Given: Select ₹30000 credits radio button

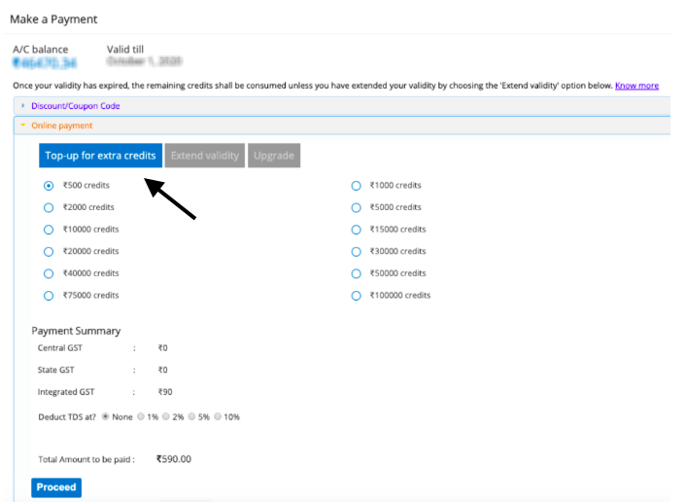Looking at the screenshot, I should (x=357, y=251).
